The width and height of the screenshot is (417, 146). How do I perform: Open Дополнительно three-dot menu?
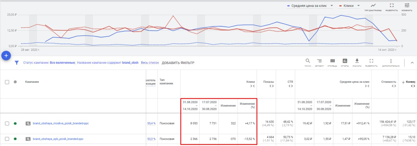click(391, 61)
